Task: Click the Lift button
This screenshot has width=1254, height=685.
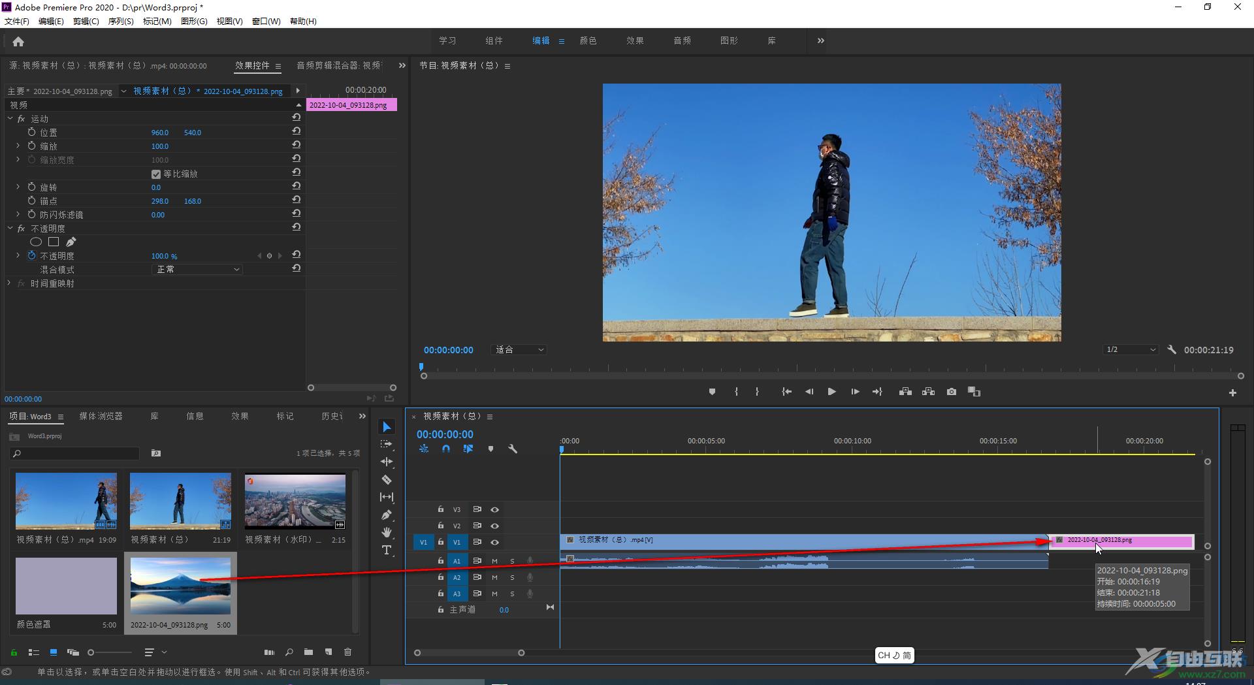Action: [x=905, y=392]
